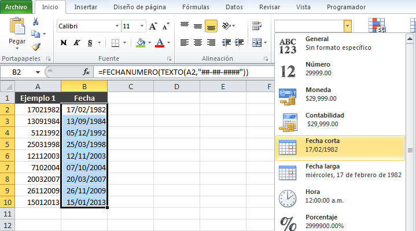Click the Merge and Center icon

pyautogui.click(x=256, y=42)
